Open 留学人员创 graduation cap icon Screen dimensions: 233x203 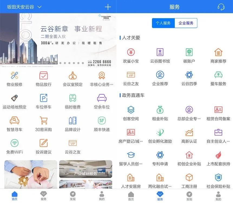tap(131, 155)
